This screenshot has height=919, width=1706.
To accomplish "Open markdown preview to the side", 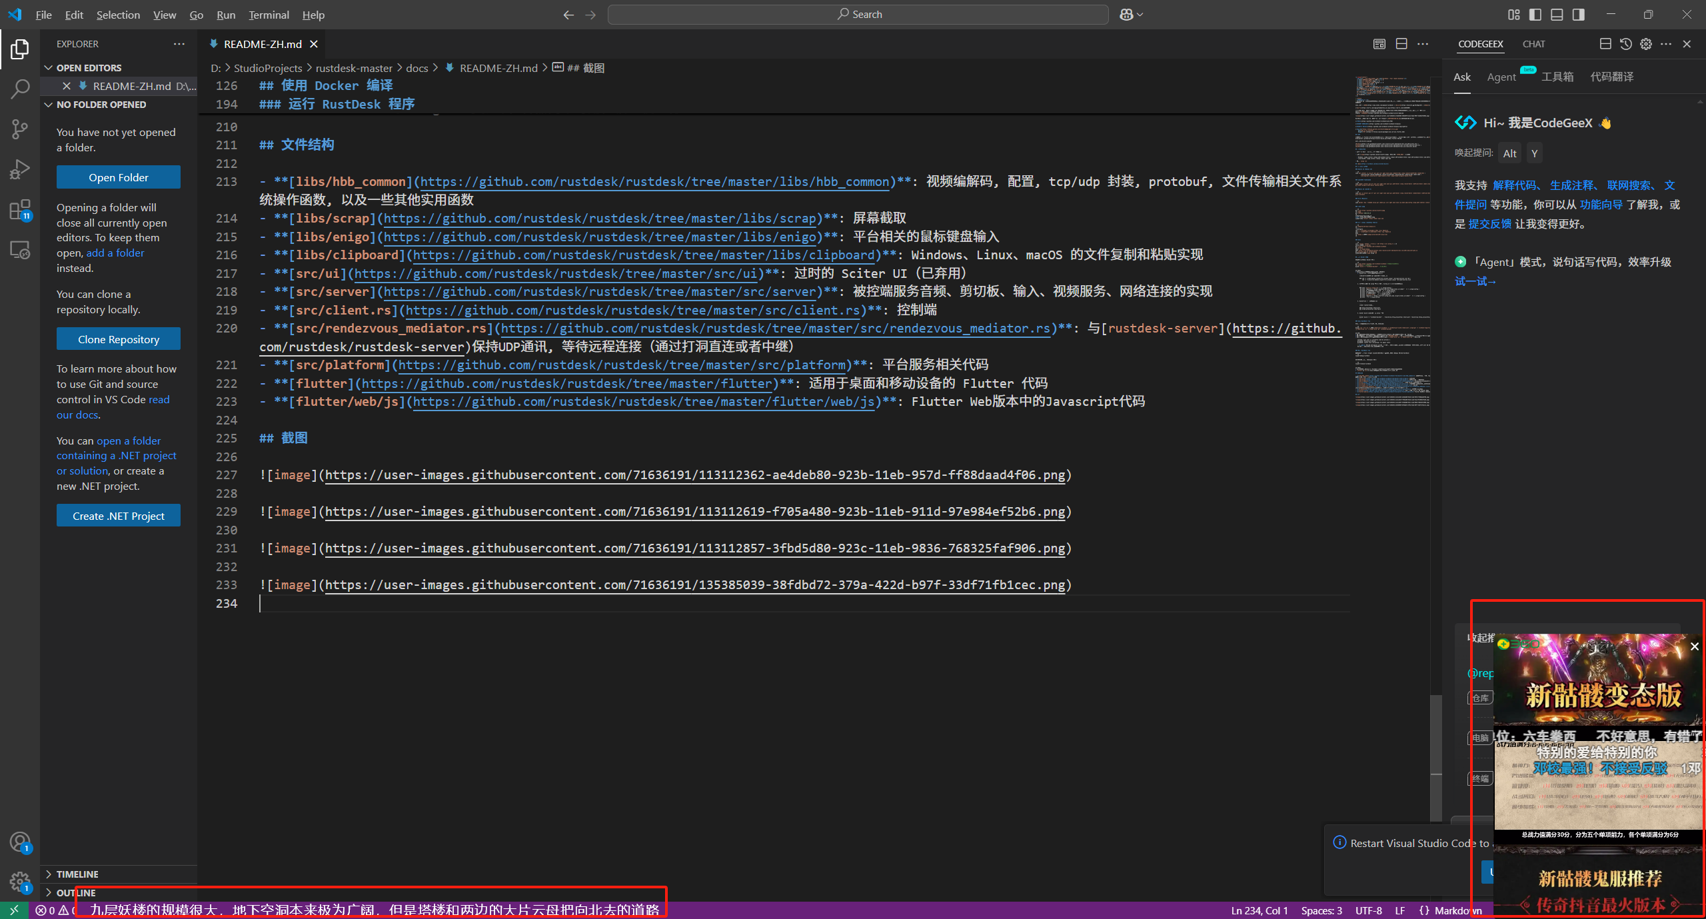I will click(x=1379, y=44).
